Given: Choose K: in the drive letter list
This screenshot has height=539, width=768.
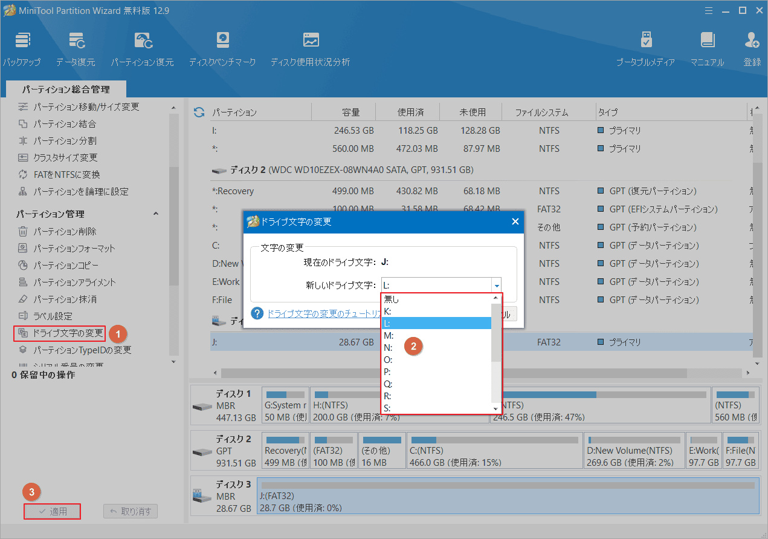Looking at the screenshot, I should click(436, 312).
